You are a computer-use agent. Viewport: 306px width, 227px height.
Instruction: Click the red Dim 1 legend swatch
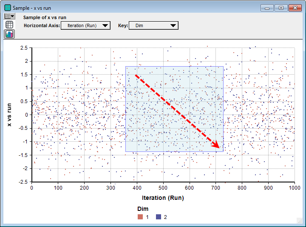140,217
